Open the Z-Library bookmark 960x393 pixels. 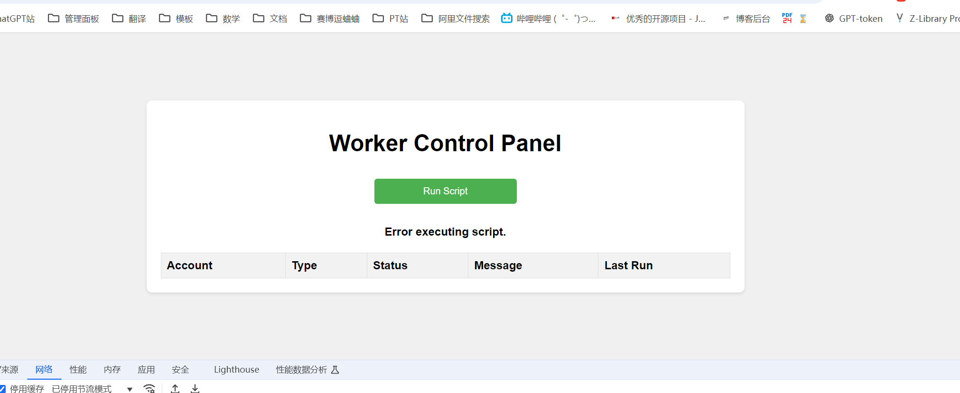pyautogui.click(x=928, y=18)
